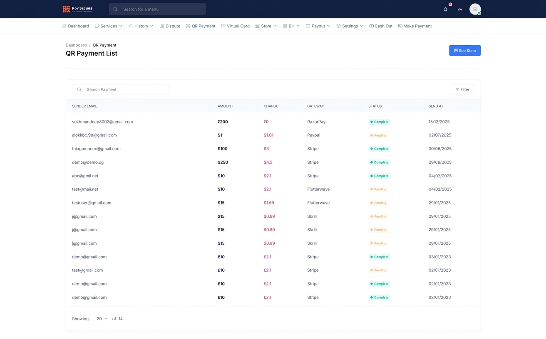The width and height of the screenshot is (546, 339).
Task: Open the Settings dropdown menu
Action: tap(350, 26)
